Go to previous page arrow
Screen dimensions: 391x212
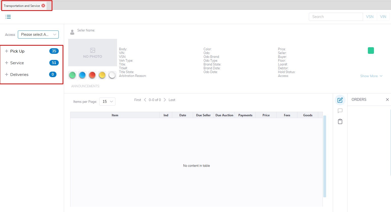pyautogui.click(x=145, y=100)
